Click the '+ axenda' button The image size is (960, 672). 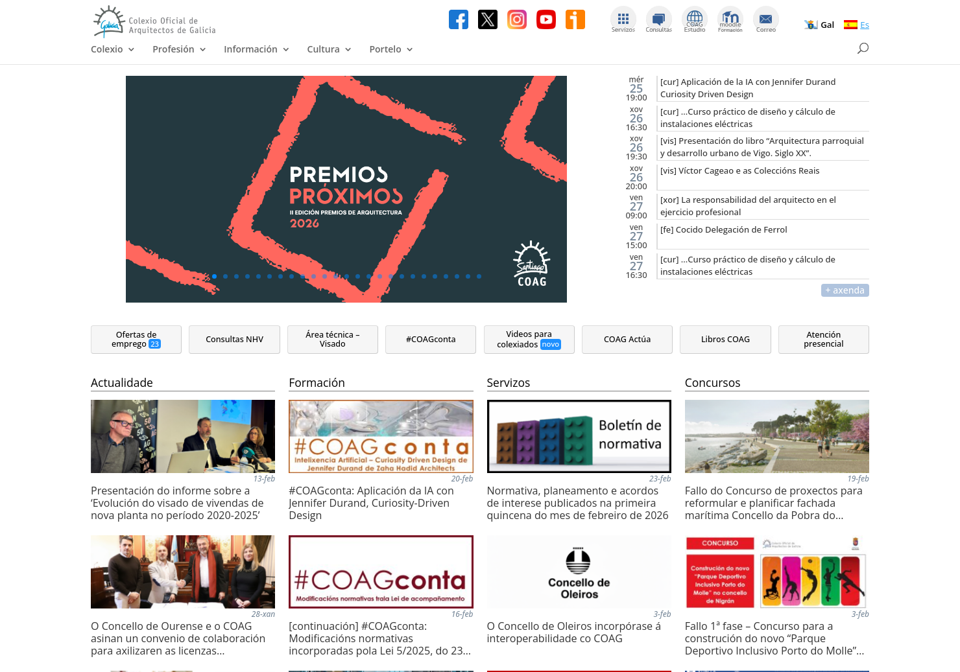tap(845, 290)
